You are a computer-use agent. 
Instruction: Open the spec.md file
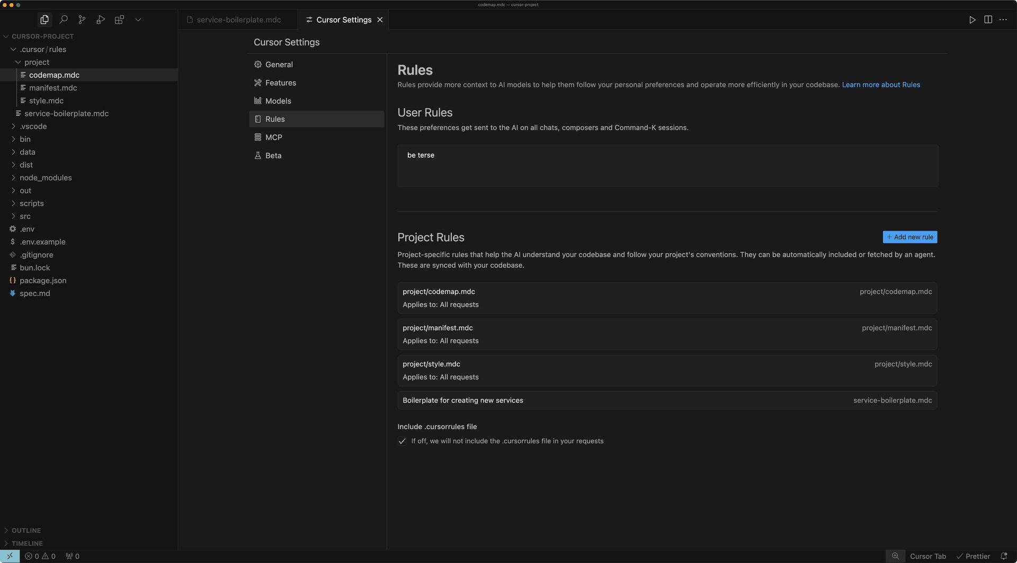[x=88, y=293]
